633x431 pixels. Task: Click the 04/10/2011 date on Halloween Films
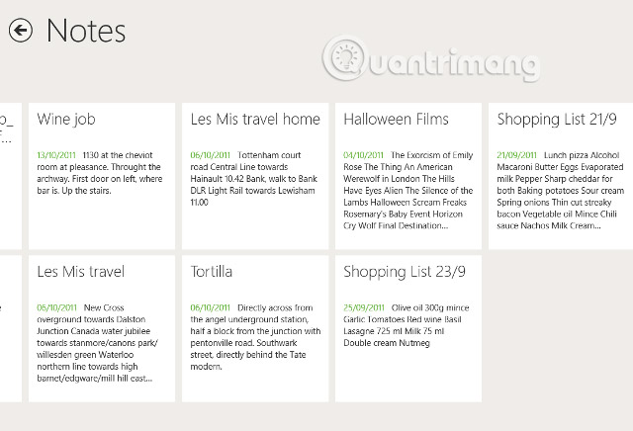point(363,155)
